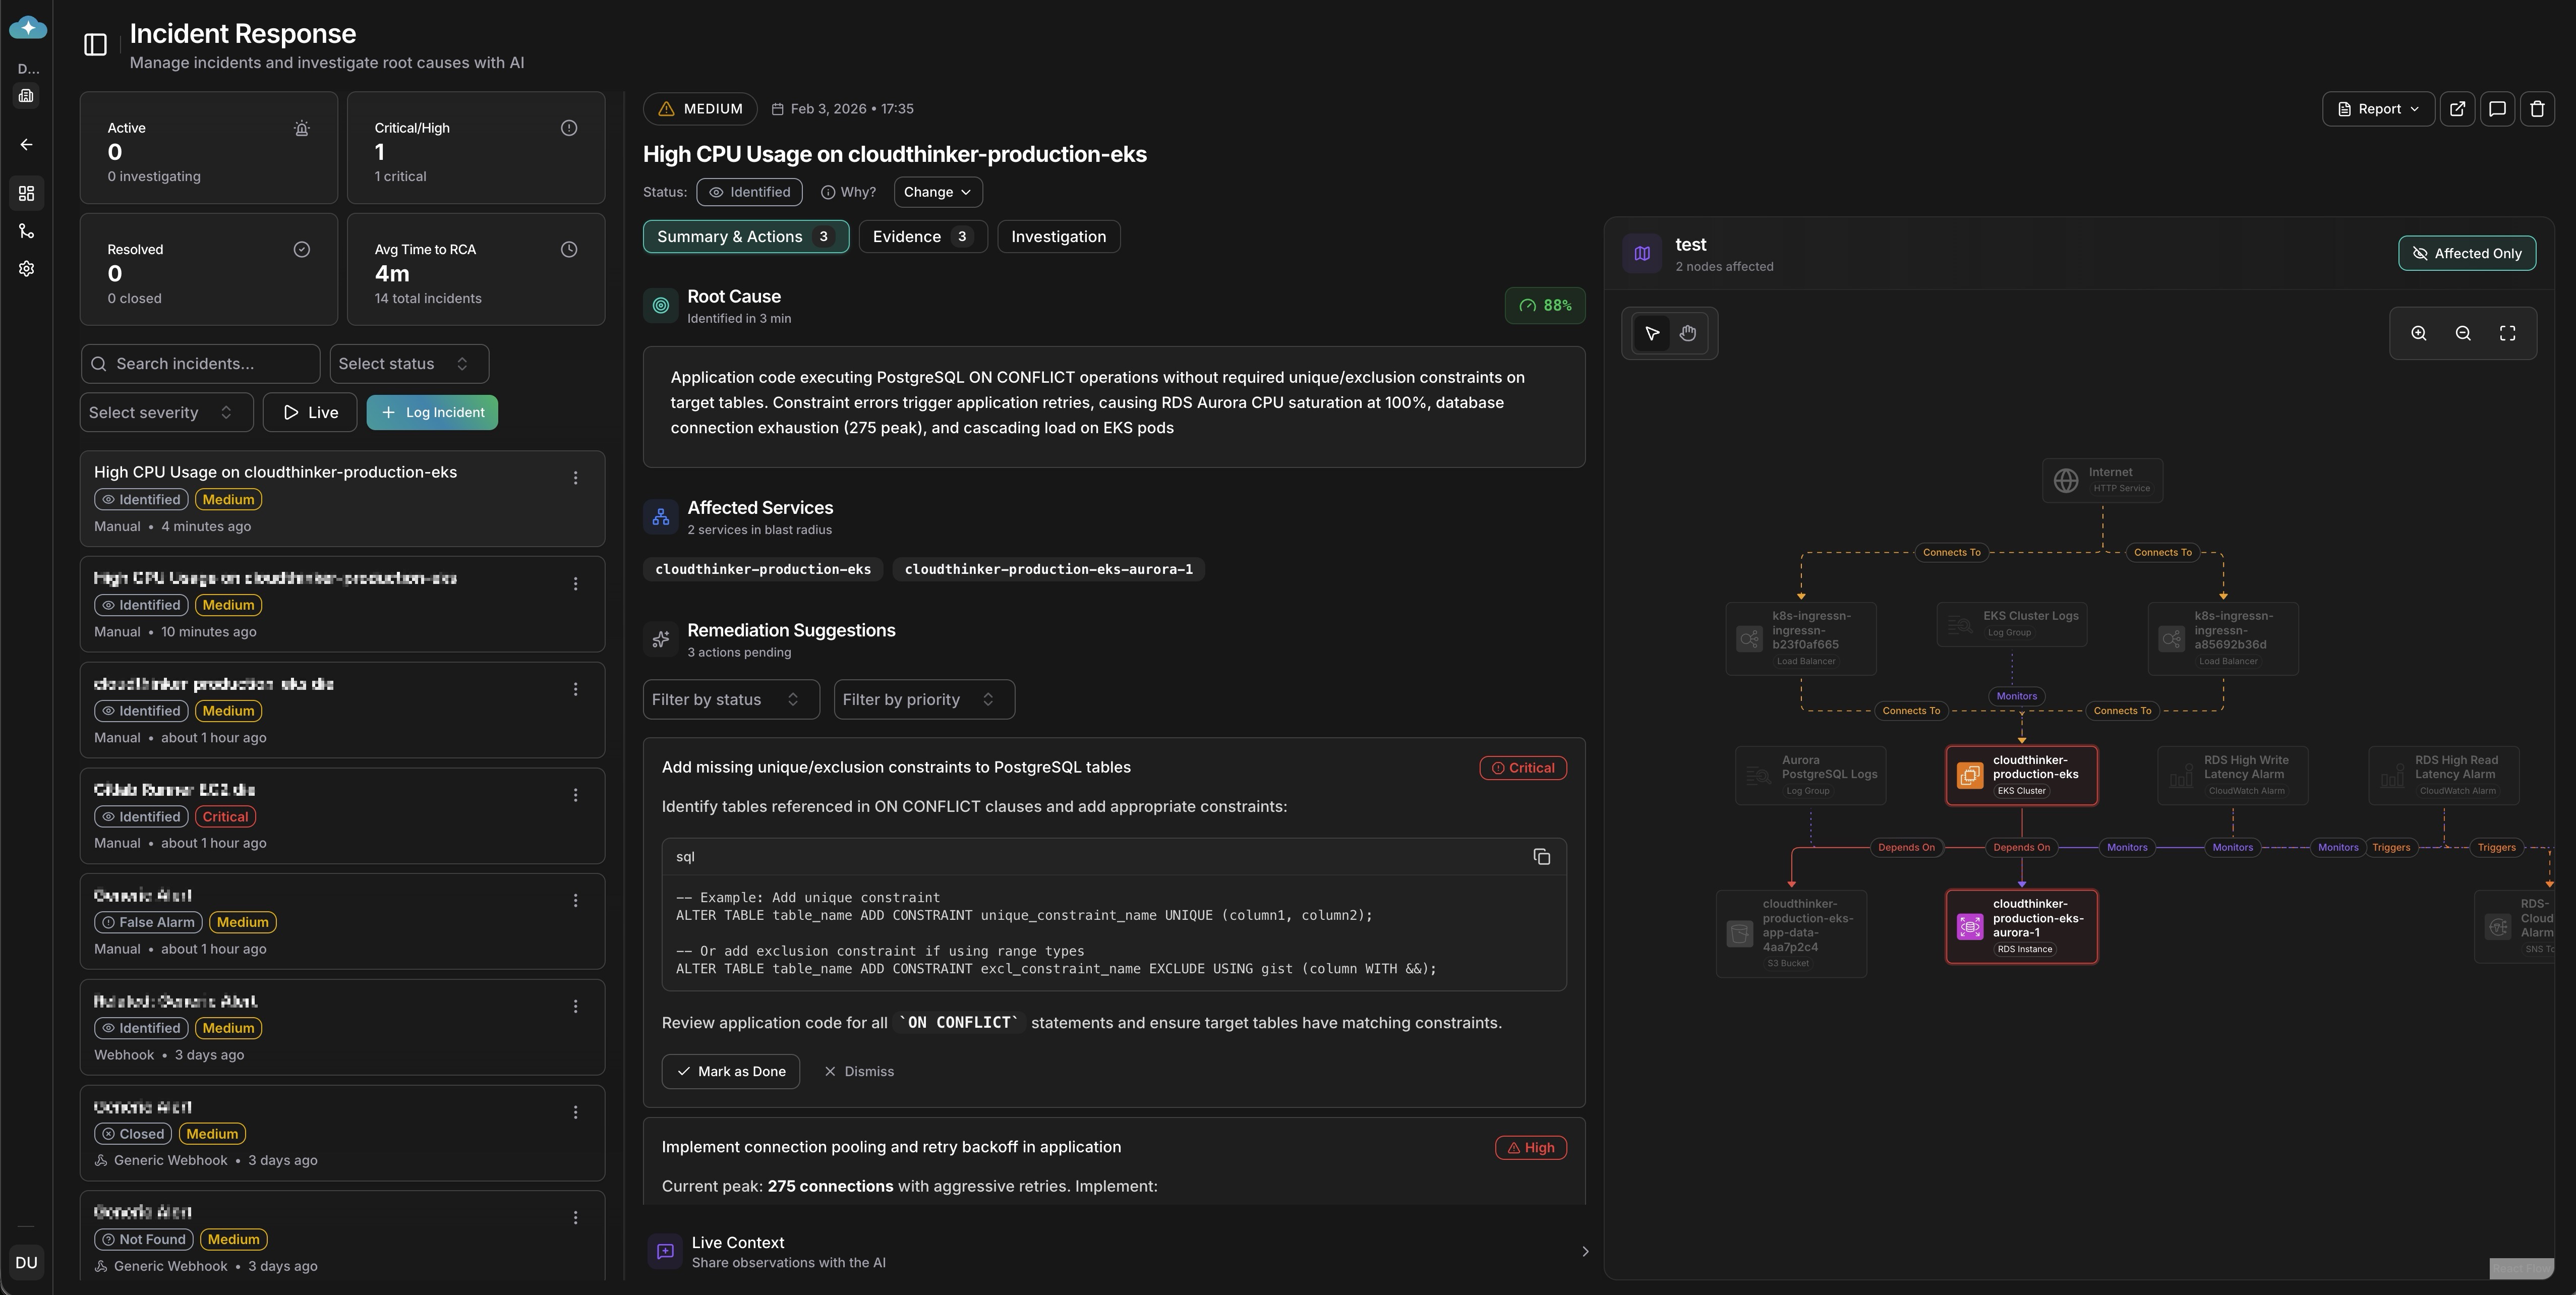
Task: Copy the sql code snippet
Action: point(1541,857)
